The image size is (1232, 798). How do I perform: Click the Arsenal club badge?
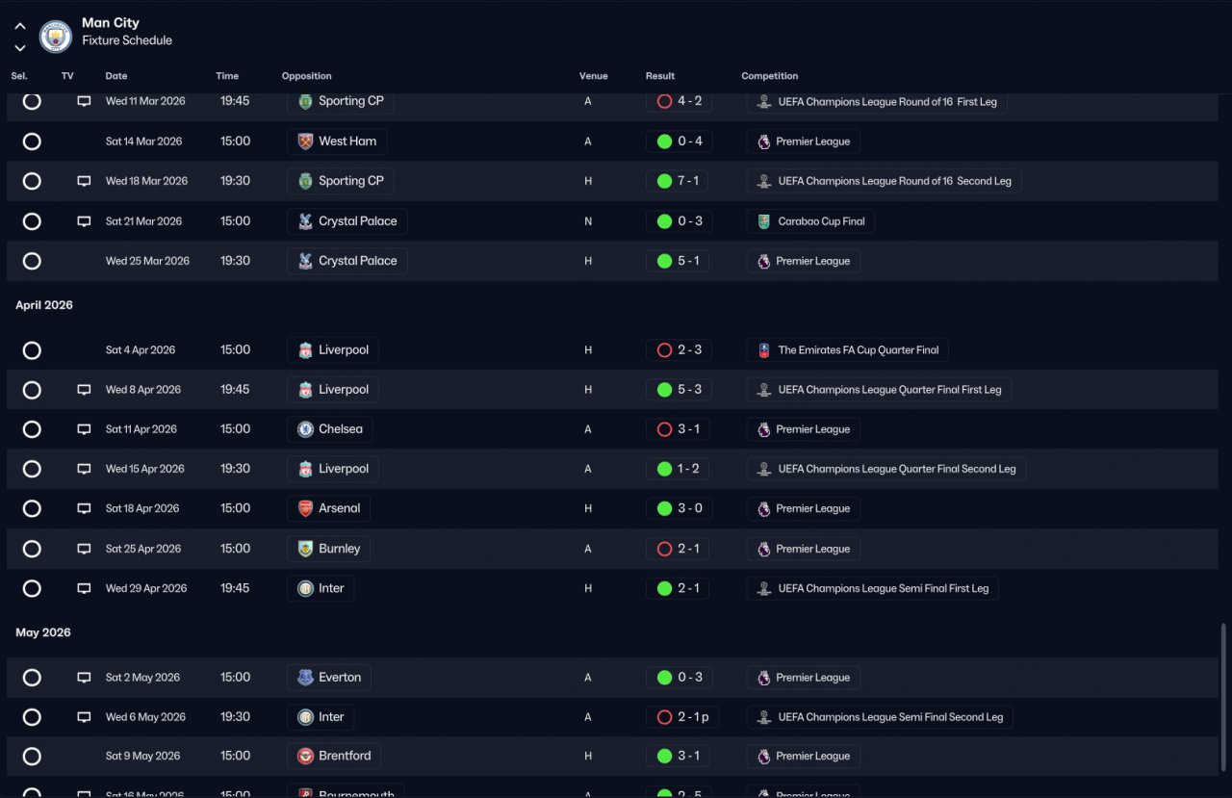pos(305,508)
